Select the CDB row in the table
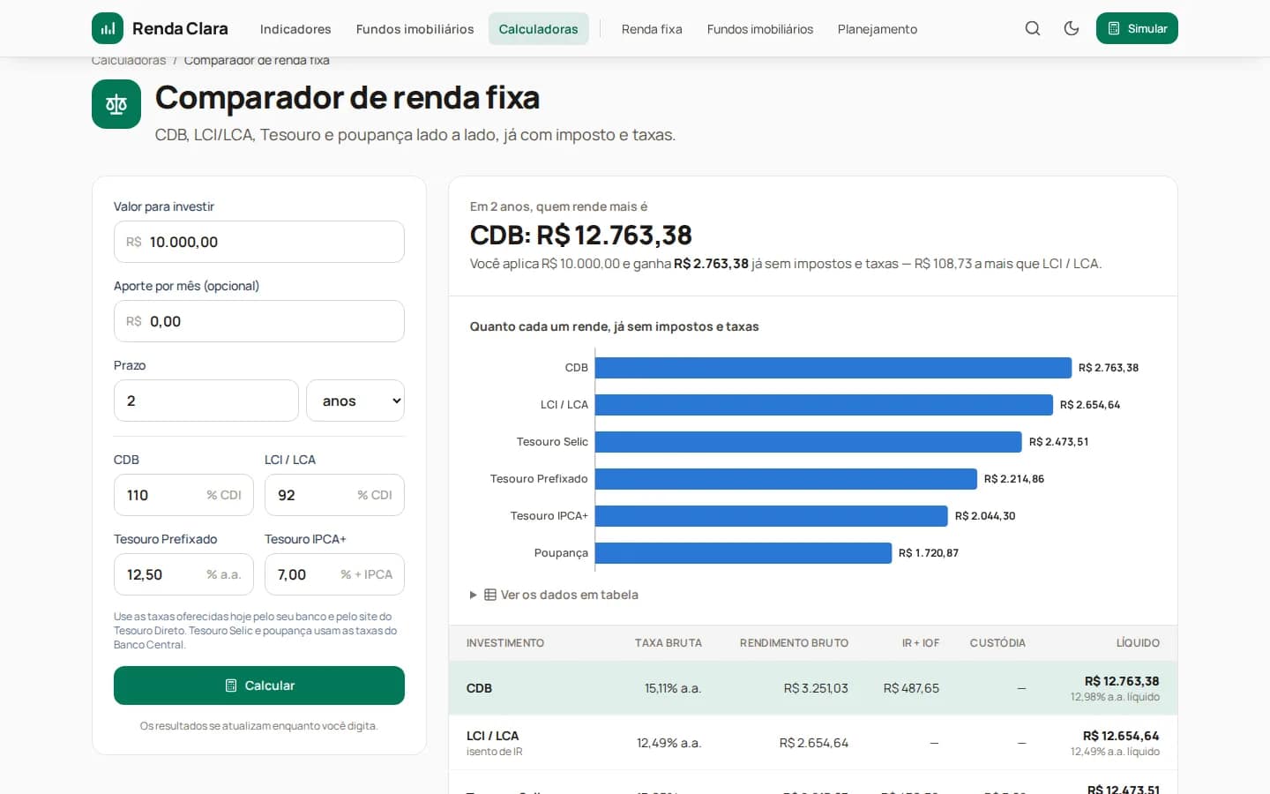 pyautogui.click(x=813, y=688)
